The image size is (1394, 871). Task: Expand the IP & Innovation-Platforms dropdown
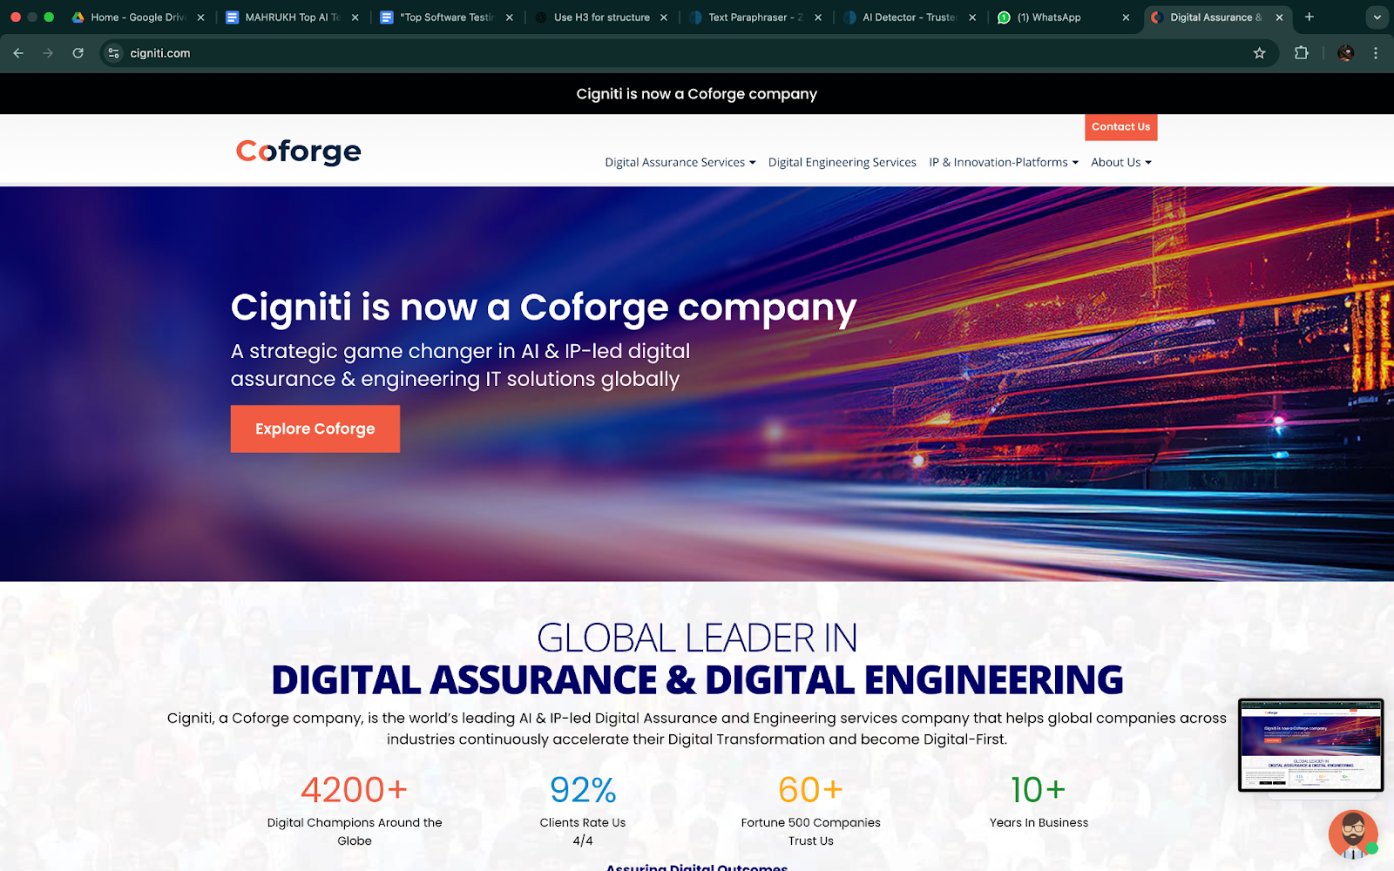pos(1003,163)
